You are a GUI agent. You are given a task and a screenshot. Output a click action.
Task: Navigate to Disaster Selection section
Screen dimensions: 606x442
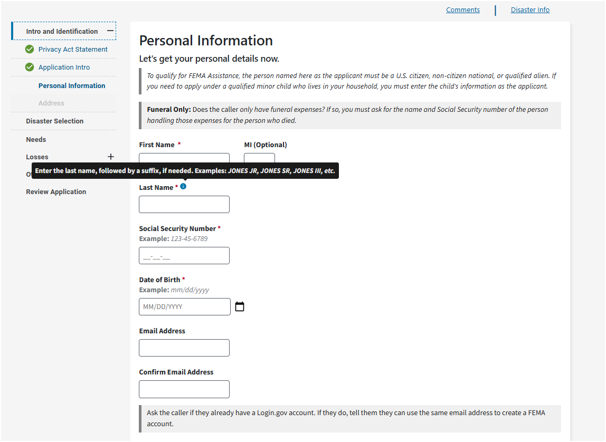click(54, 121)
